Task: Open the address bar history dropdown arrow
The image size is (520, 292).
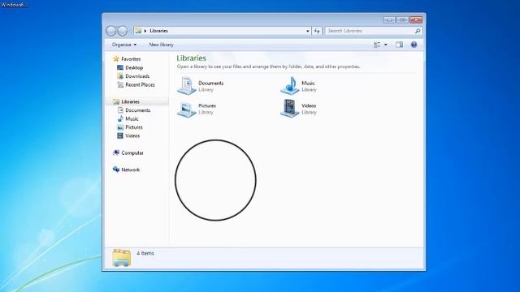Action: [x=307, y=31]
